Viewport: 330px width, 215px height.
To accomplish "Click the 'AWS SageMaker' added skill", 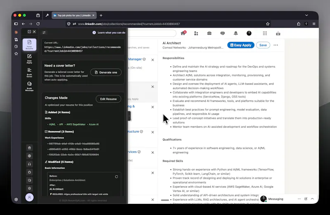I will 76,124.
